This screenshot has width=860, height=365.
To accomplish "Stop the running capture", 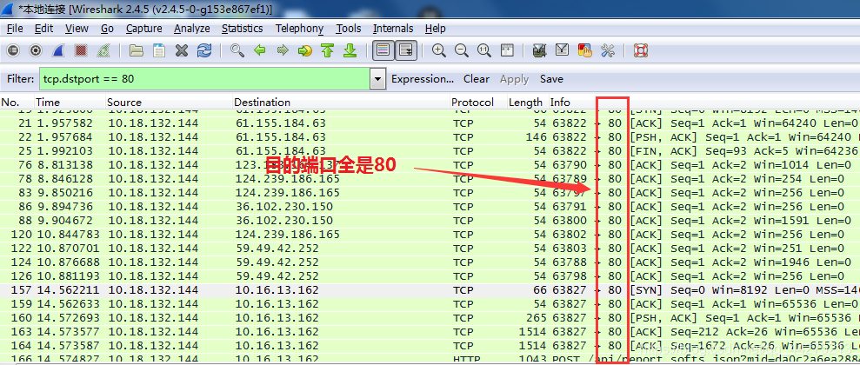I will click(x=81, y=51).
